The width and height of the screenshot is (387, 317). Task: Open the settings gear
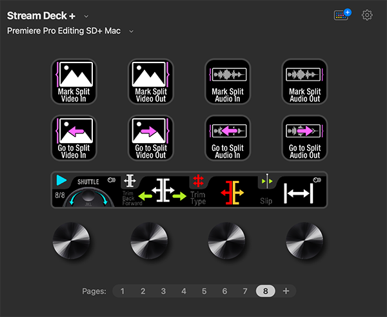pos(367,15)
